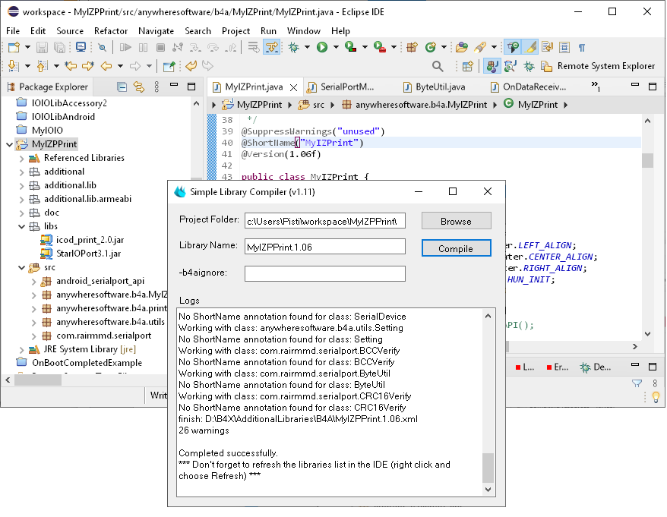Collapse the MyIZPPrint project node

coord(9,144)
